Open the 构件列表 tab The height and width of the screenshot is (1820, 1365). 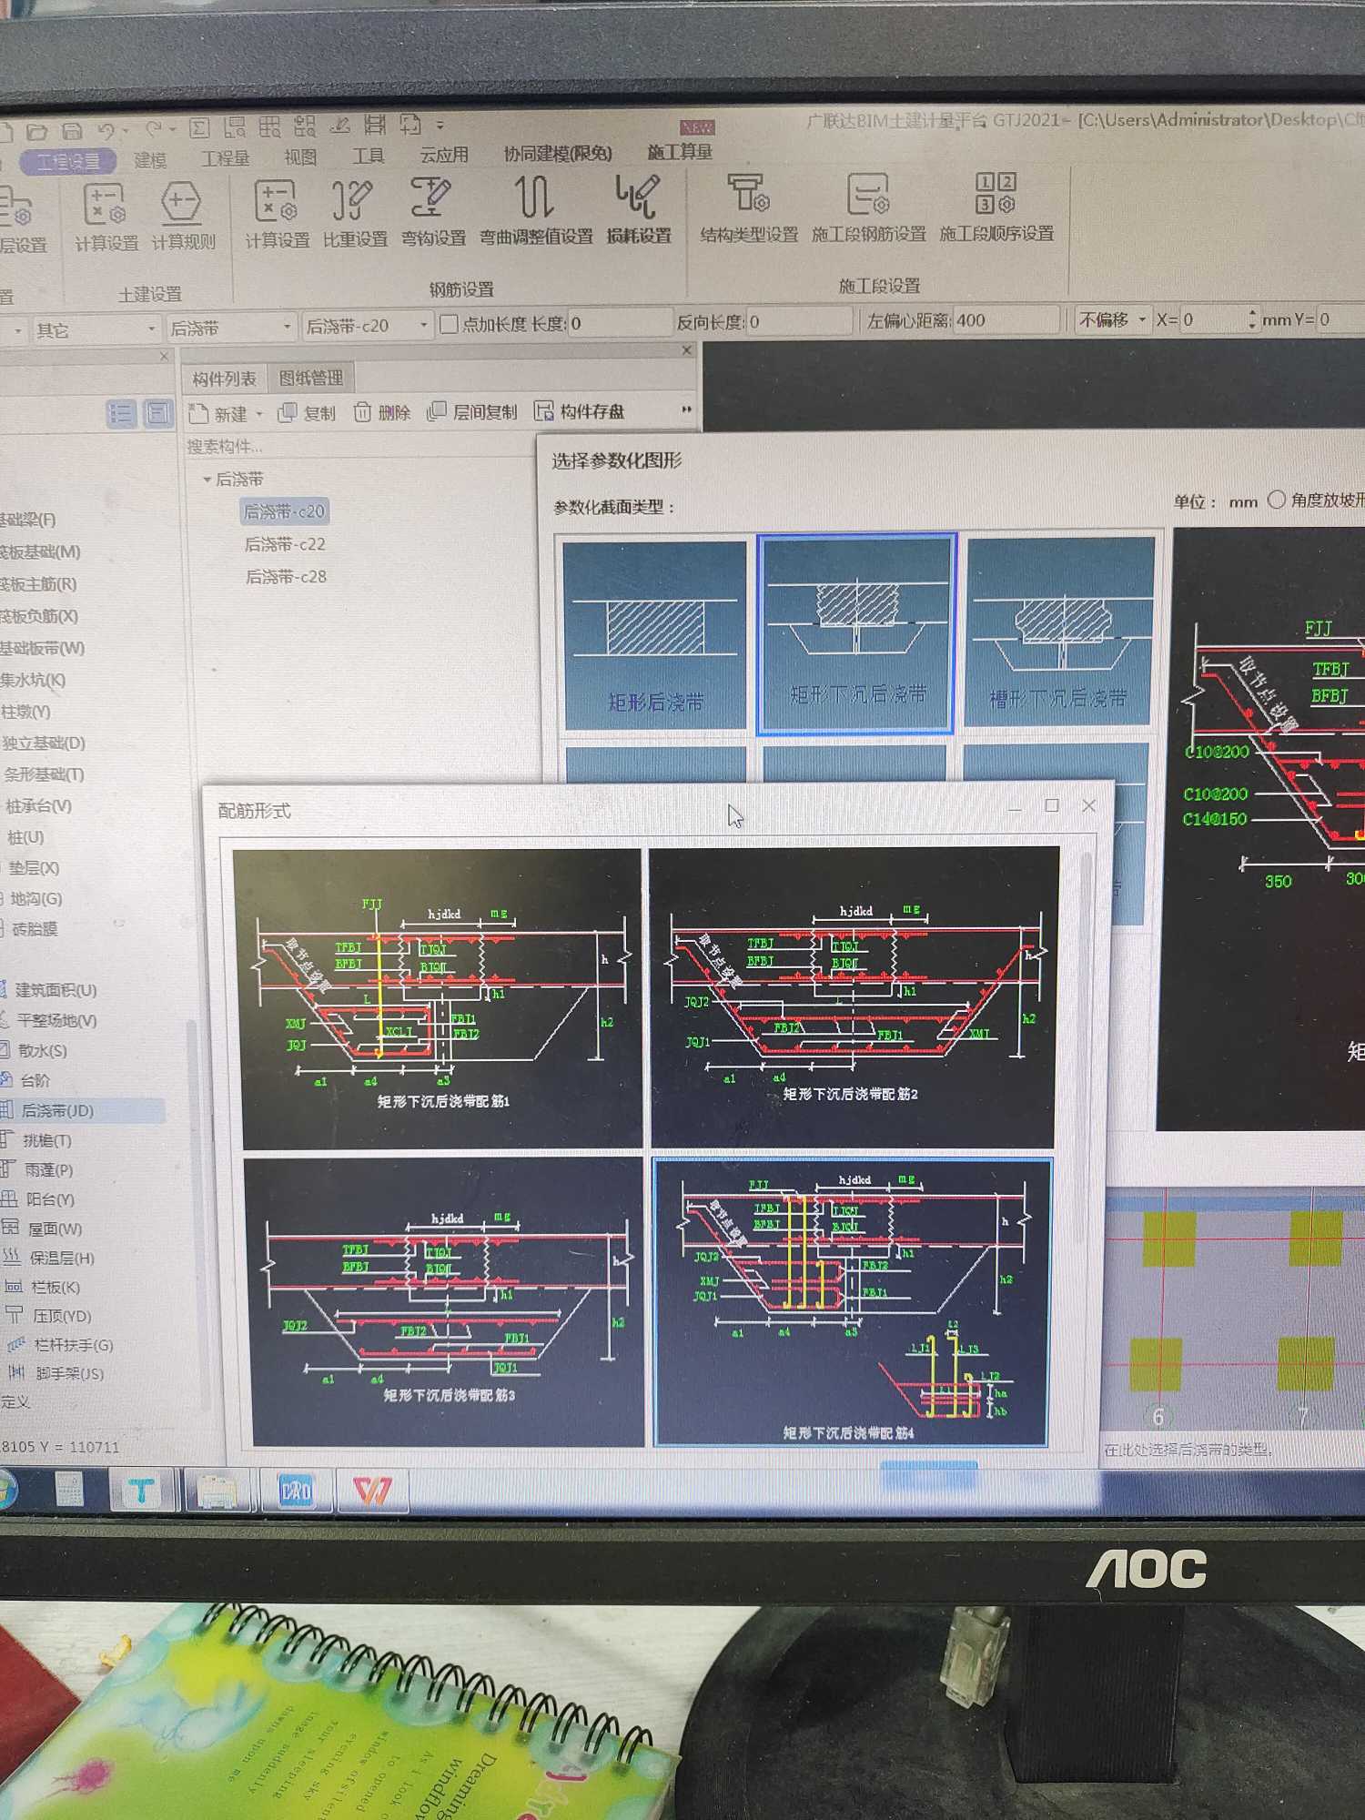click(224, 379)
